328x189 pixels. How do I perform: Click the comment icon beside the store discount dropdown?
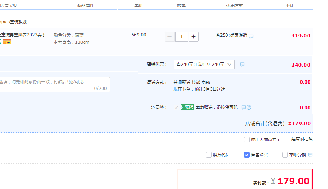pos(242,65)
